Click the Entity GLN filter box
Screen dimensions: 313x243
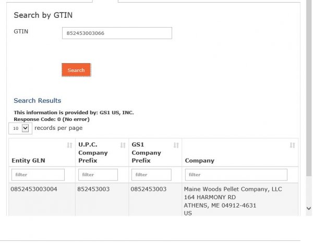pyautogui.click(x=38, y=175)
